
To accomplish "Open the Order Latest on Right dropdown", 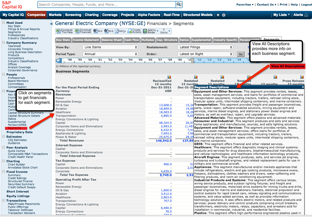I will [205, 54].
